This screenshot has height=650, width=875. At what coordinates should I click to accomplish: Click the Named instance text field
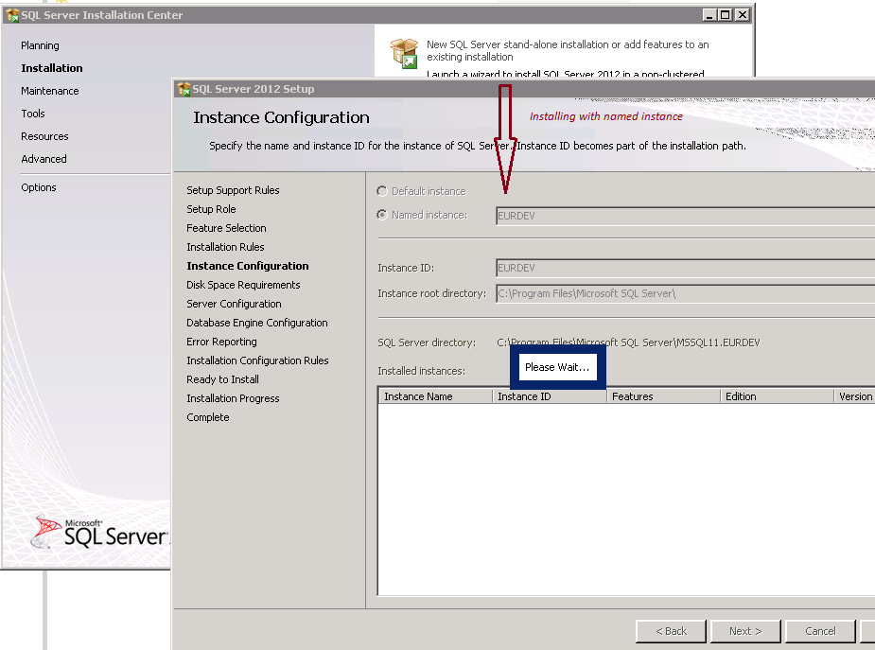[x=685, y=216]
